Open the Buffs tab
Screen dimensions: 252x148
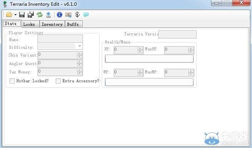point(74,24)
